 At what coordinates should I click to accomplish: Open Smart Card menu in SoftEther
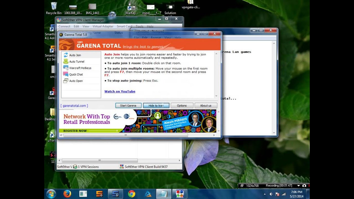point(124,27)
